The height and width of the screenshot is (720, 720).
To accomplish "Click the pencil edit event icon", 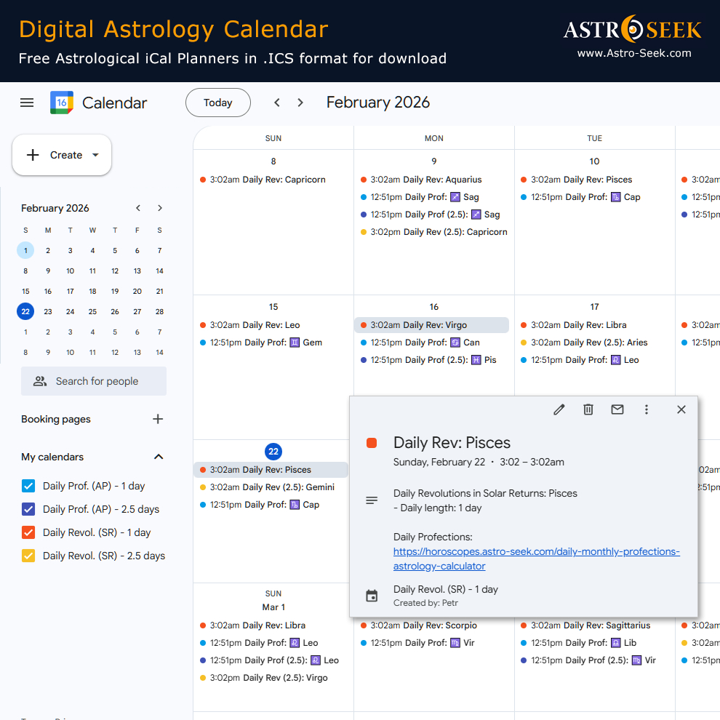I will 559,409.
